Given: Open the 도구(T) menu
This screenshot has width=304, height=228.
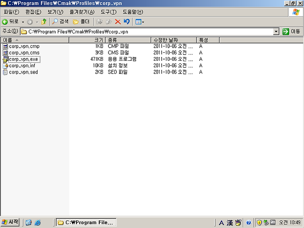Looking at the screenshot, I should (x=109, y=12).
